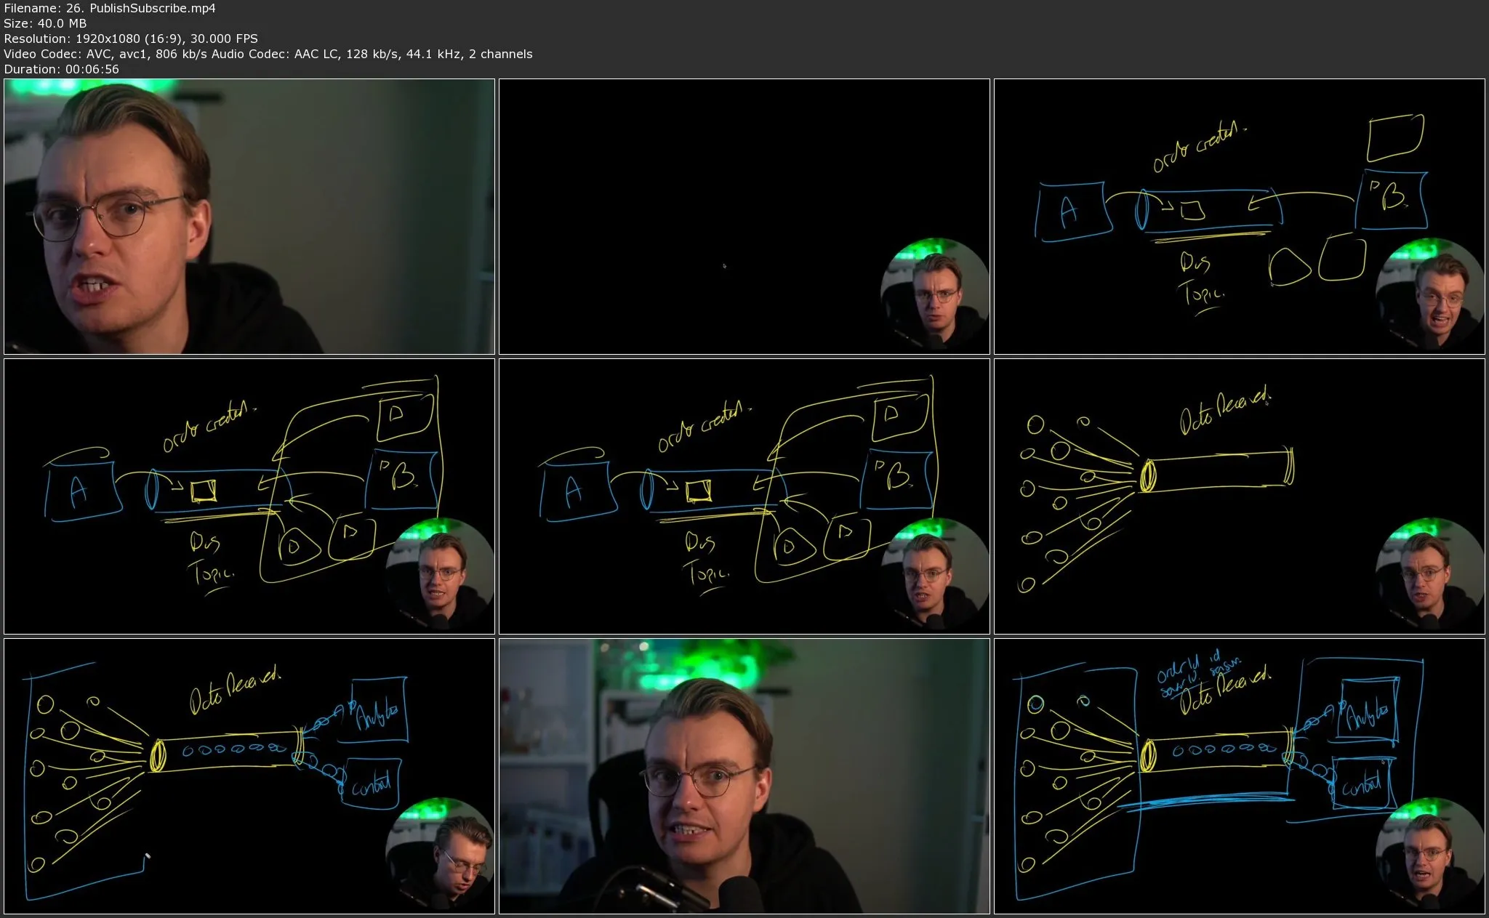Click 'control' box in the 'order id' thumbnail
Screen dimensions: 1489x918
point(1362,784)
